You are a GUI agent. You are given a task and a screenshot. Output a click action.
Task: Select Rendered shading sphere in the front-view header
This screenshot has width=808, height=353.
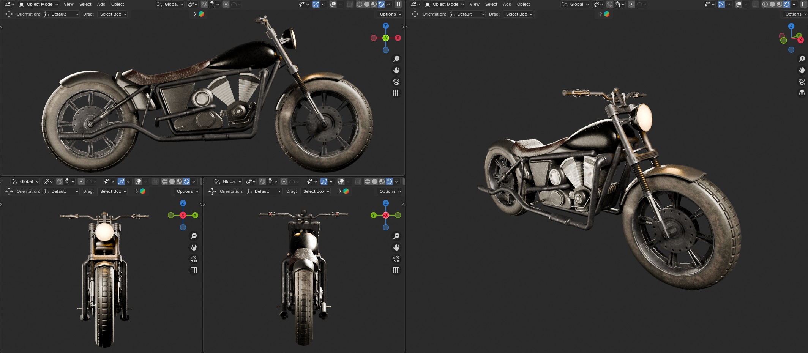tap(186, 181)
